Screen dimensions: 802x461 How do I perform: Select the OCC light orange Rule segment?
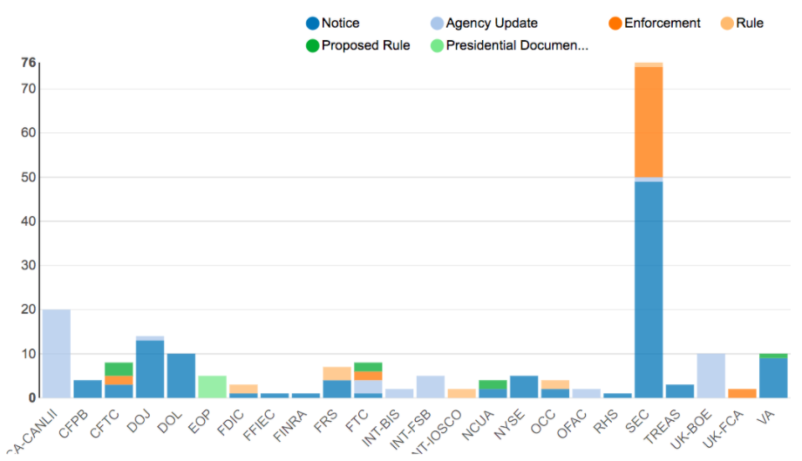click(x=555, y=385)
